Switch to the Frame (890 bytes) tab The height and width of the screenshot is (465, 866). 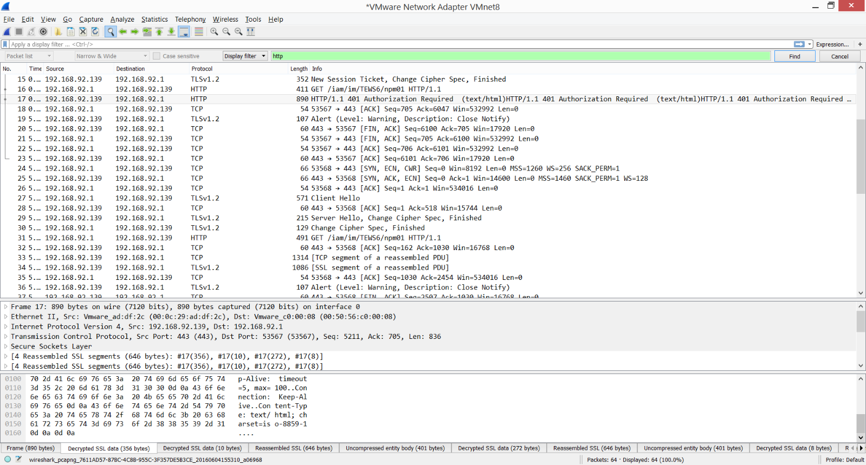point(30,448)
